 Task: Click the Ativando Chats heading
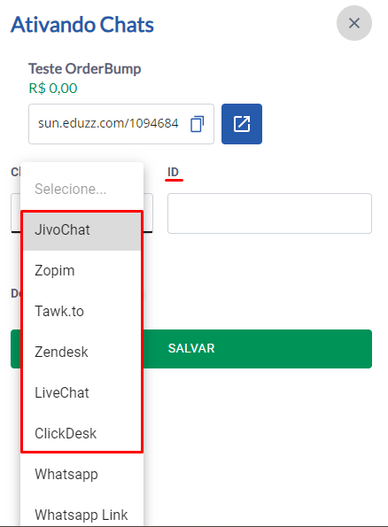click(82, 25)
